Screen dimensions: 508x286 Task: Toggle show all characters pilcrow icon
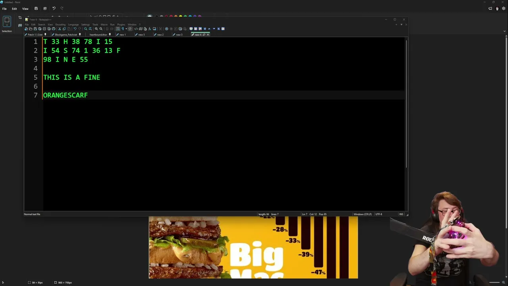click(x=122, y=29)
